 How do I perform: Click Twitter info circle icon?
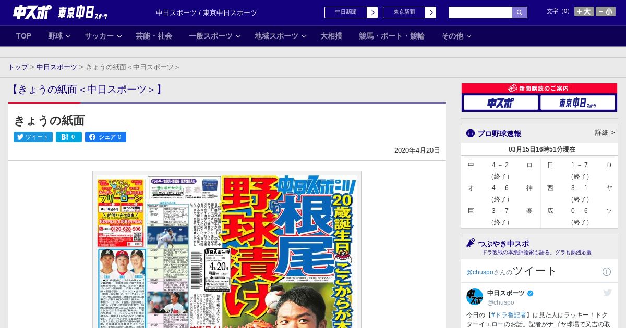coord(607,272)
